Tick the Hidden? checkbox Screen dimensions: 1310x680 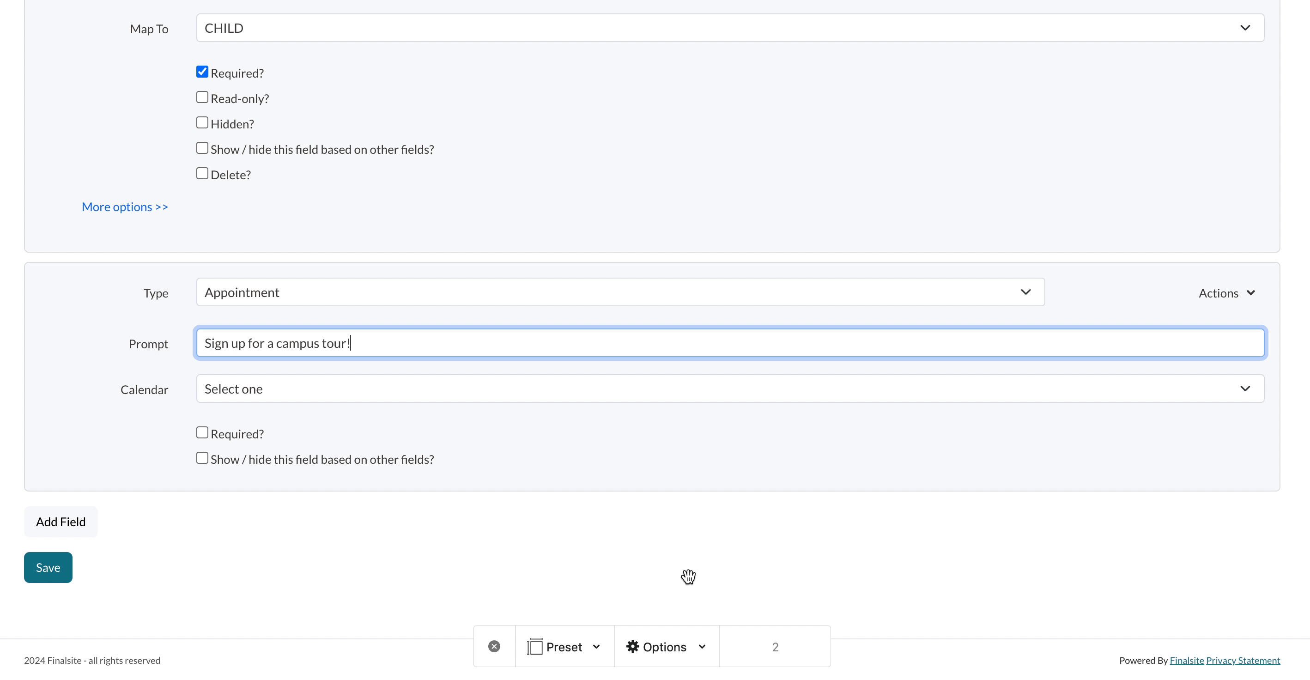point(202,122)
